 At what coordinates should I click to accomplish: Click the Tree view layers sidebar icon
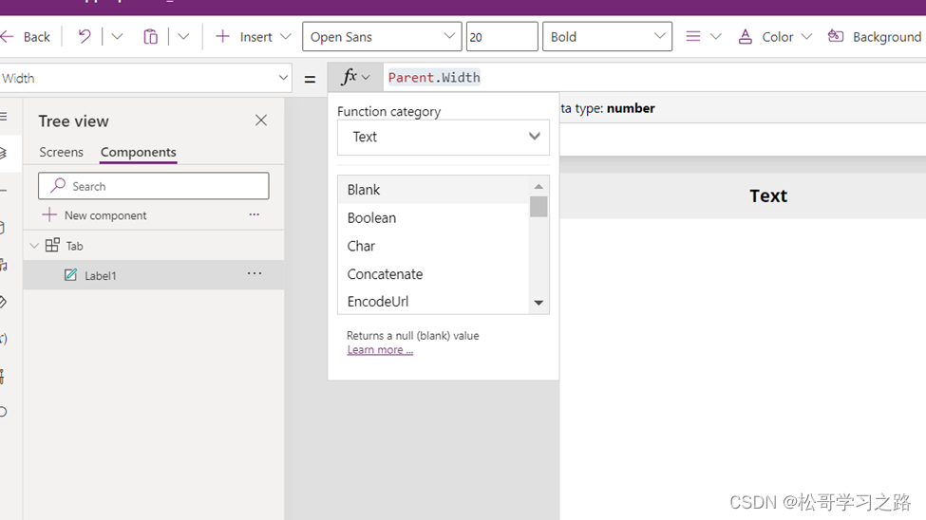click(x=3, y=153)
